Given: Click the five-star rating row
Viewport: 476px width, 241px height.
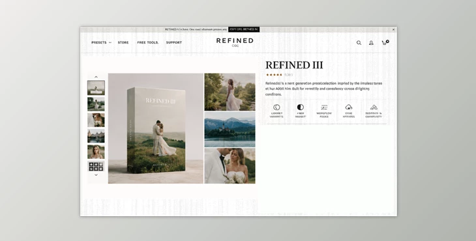Looking at the screenshot, I should tap(274, 75).
